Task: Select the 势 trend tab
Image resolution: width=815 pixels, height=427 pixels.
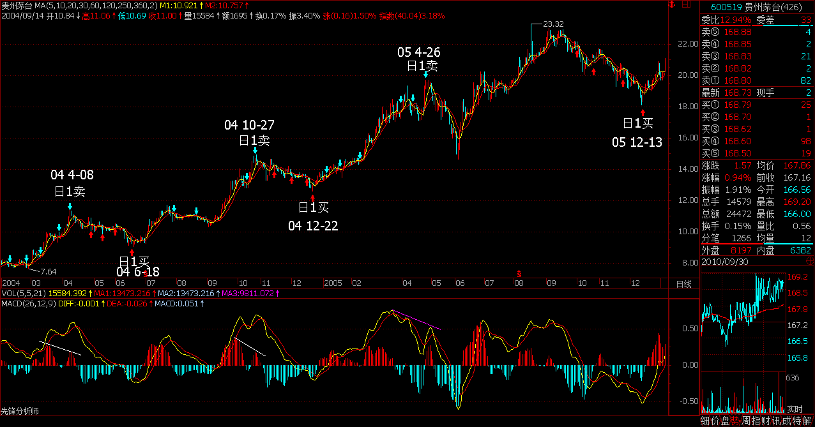Action: [x=735, y=421]
